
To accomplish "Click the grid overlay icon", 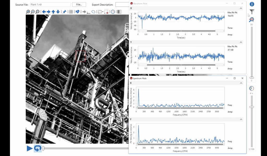I will click(x=71, y=12).
